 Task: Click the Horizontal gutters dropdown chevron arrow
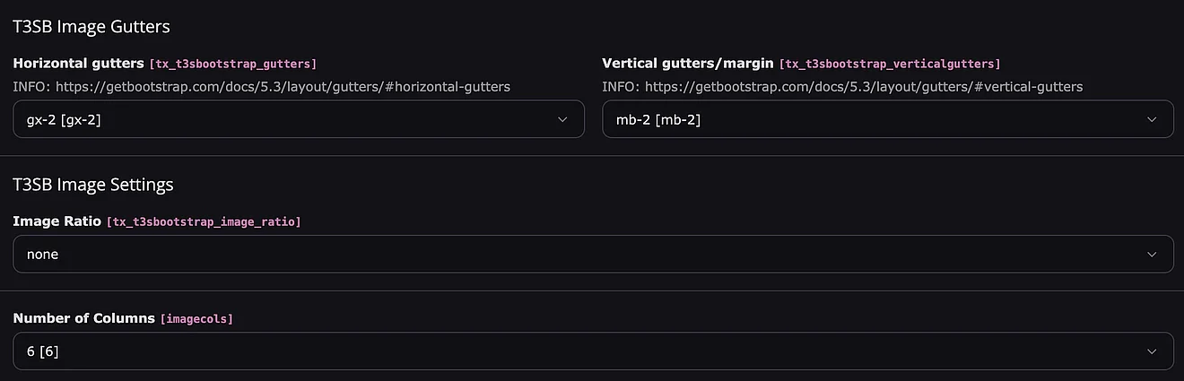point(562,119)
